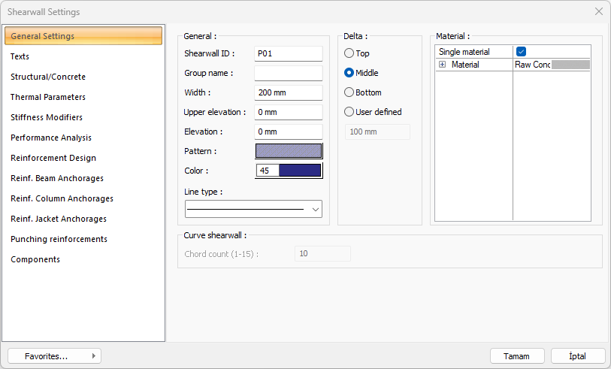Toggle the Single material checkbox
The height and width of the screenshot is (369, 611).
tap(521, 52)
